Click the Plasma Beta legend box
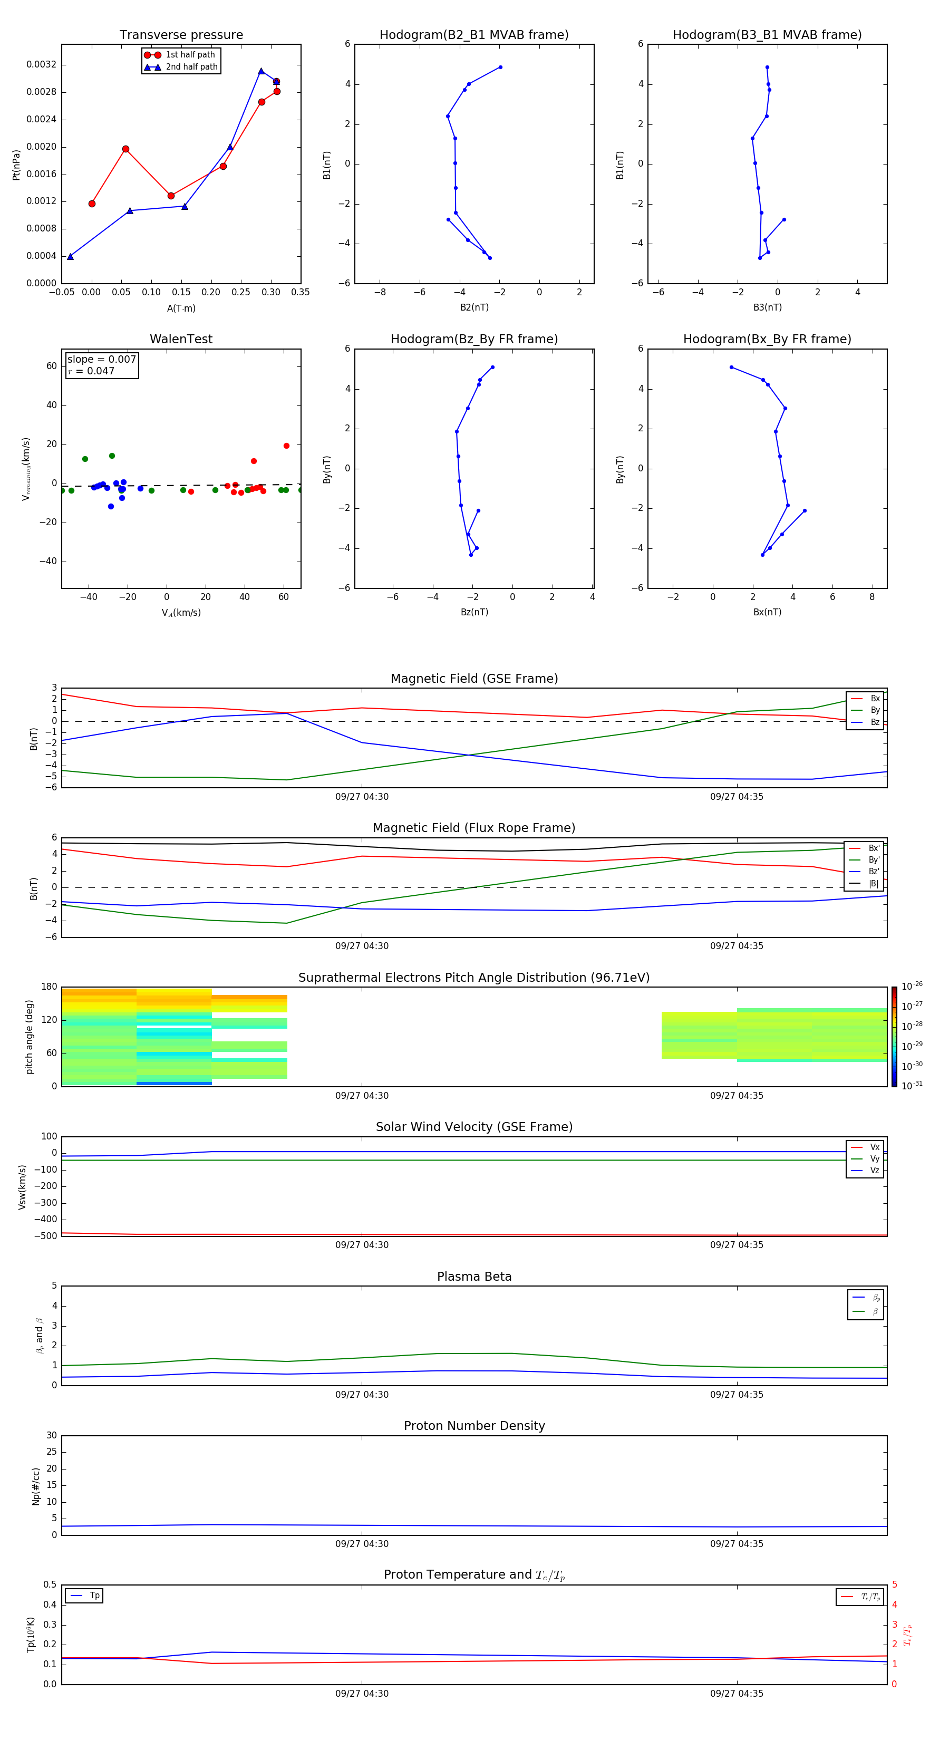949x1740 pixels. tap(865, 1304)
